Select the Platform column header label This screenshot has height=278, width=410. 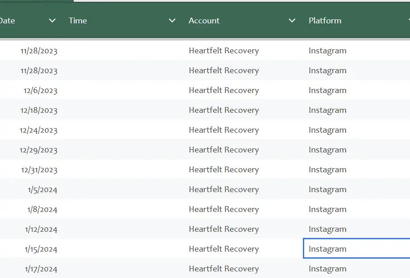pyautogui.click(x=325, y=20)
